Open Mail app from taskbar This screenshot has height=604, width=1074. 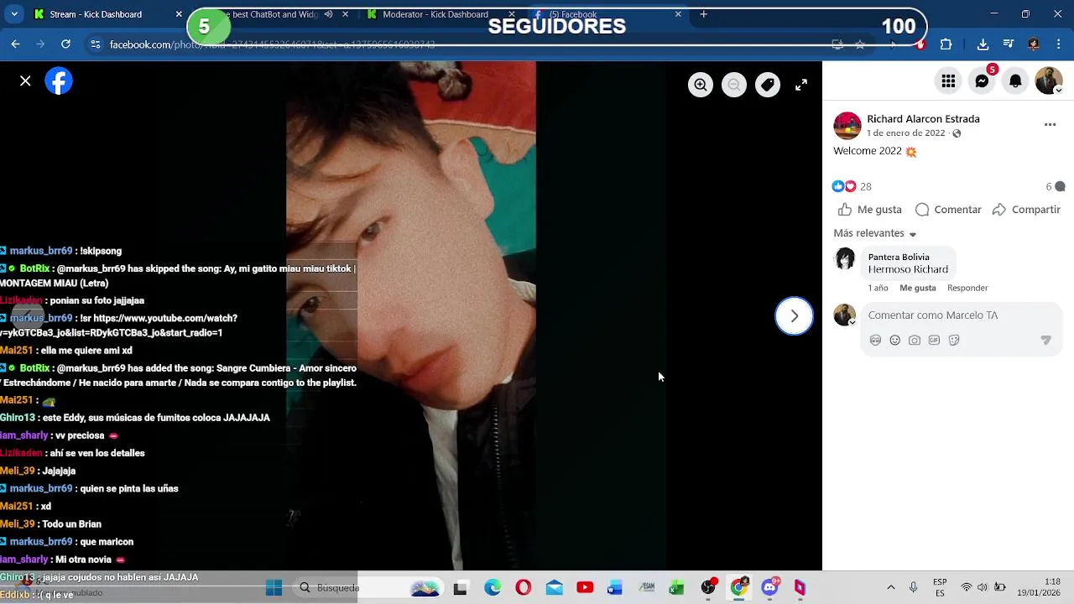(555, 588)
